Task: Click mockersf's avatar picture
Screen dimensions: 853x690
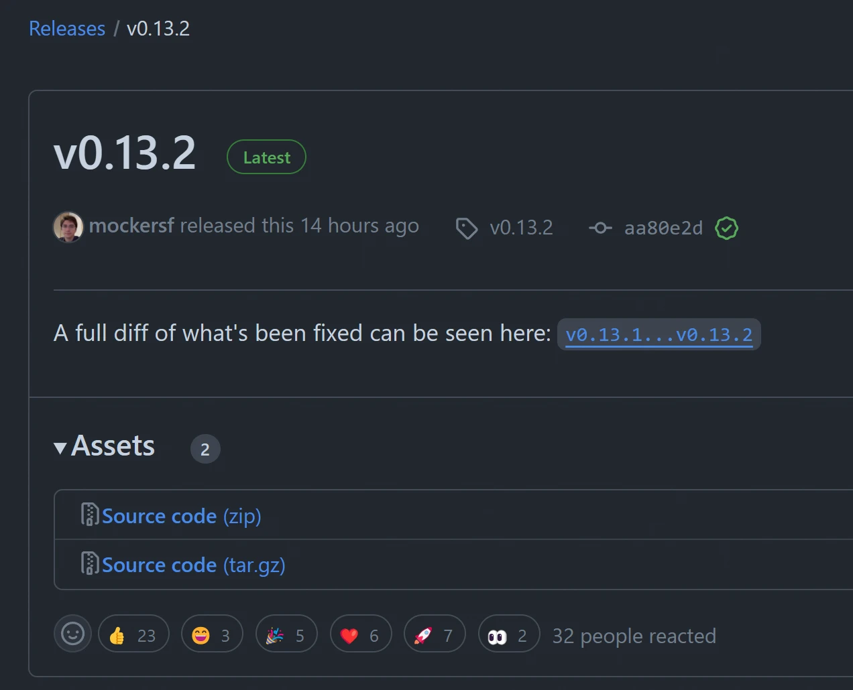Action: (x=68, y=227)
